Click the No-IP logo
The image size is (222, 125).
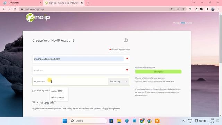pos(38,17)
